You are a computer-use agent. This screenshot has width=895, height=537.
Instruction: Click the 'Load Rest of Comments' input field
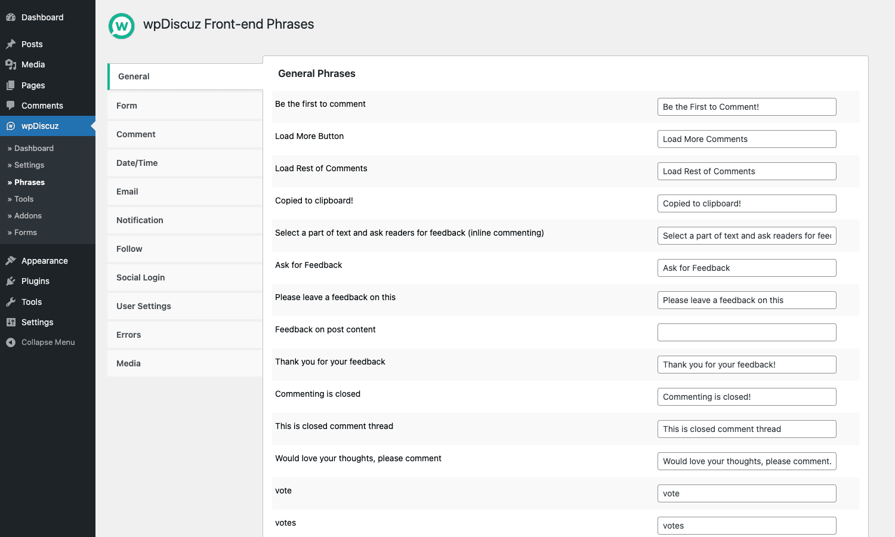(747, 171)
